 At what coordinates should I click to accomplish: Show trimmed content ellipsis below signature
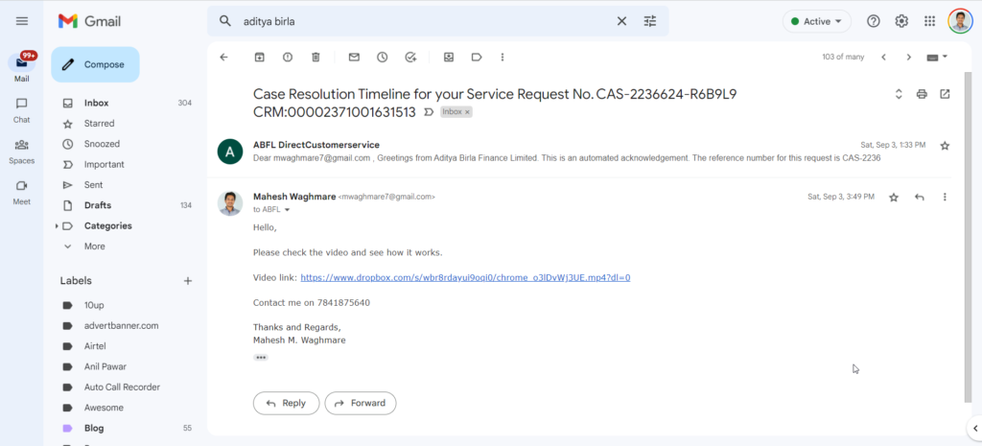tap(261, 358)
